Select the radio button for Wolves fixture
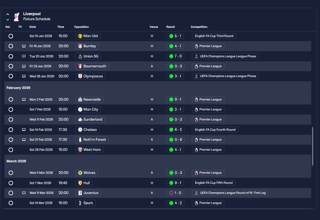 [11, 173]
